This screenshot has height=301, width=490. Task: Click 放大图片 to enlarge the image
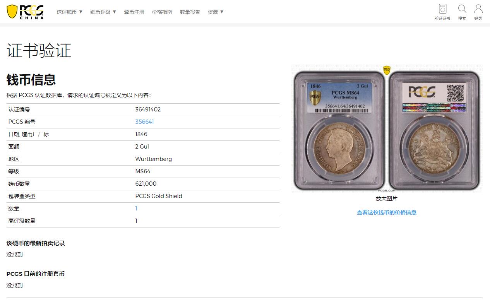tap(387, 198)
